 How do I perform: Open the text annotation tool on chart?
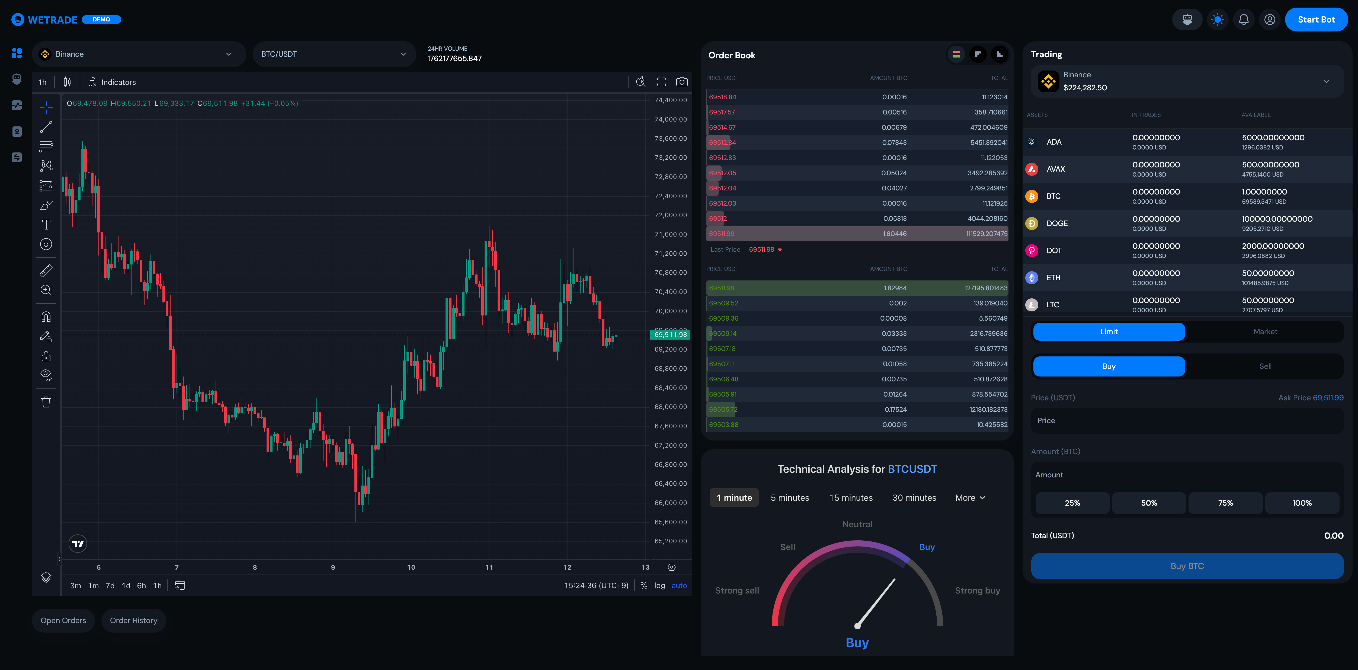(x=46, y=224)
